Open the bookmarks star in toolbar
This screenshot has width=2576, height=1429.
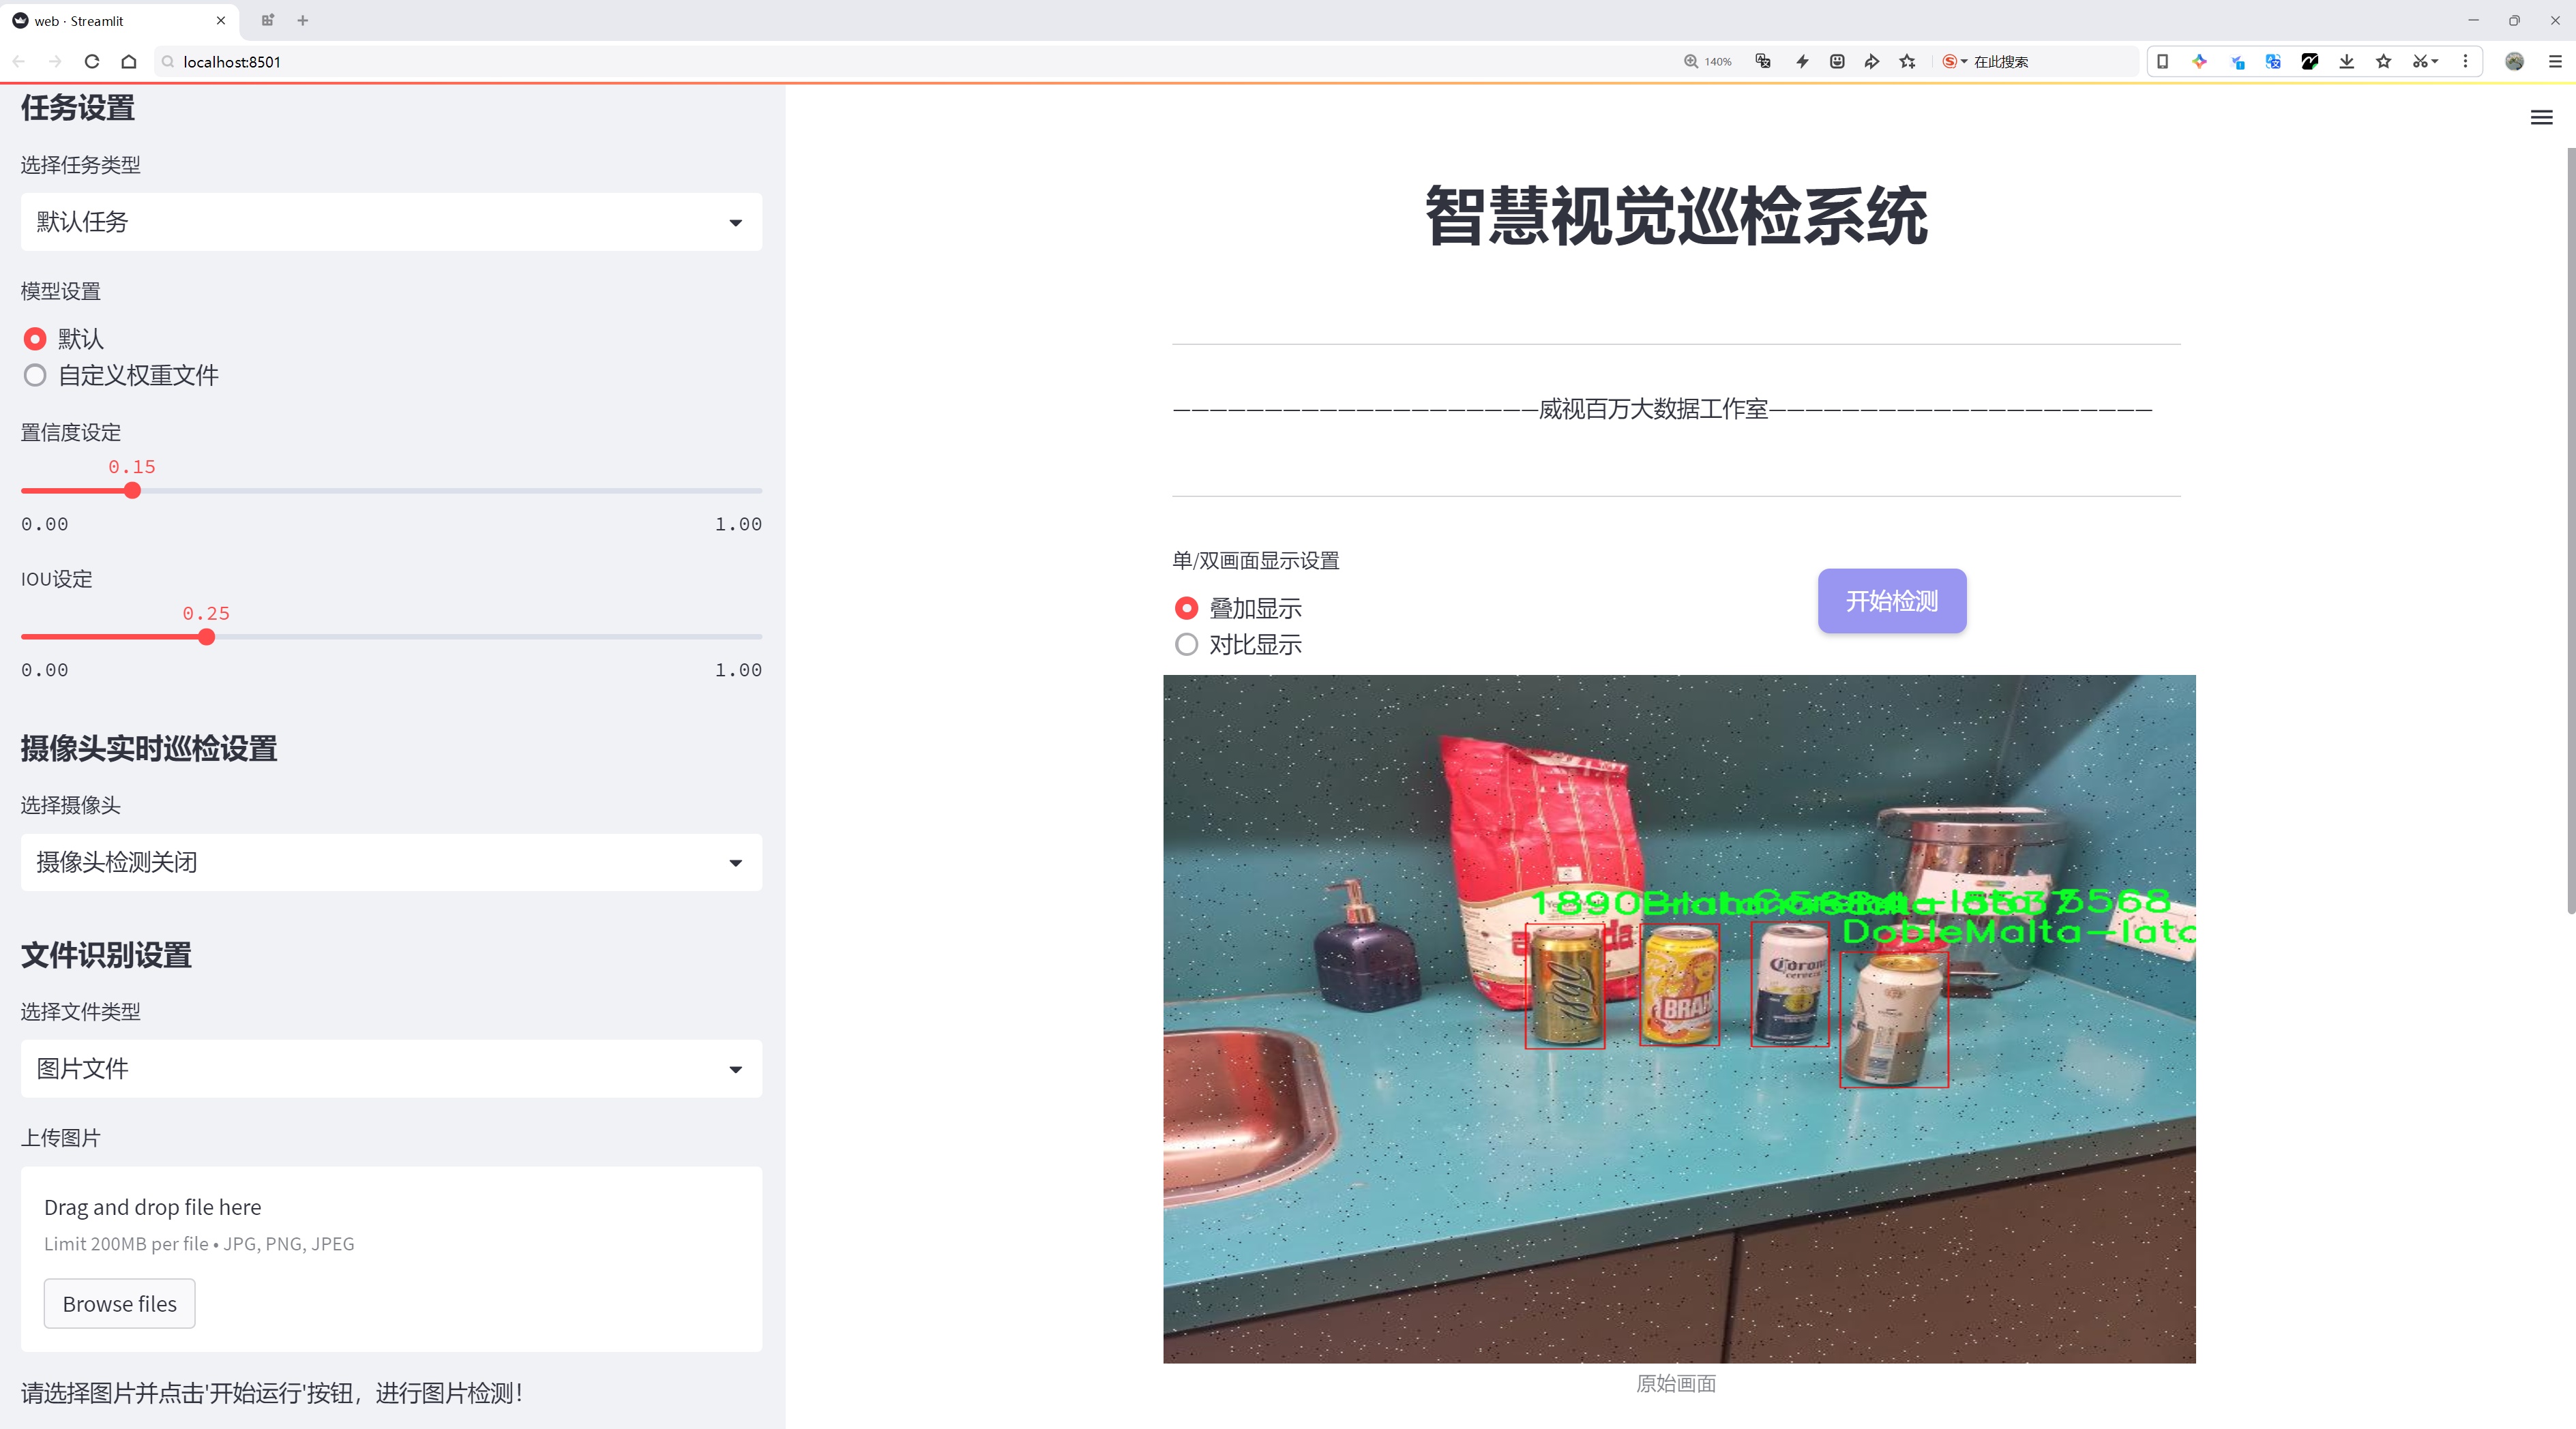tap(2384, 62)
